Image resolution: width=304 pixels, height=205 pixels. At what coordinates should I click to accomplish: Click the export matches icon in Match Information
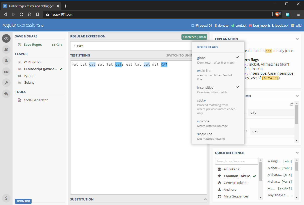tap(291, 104)
